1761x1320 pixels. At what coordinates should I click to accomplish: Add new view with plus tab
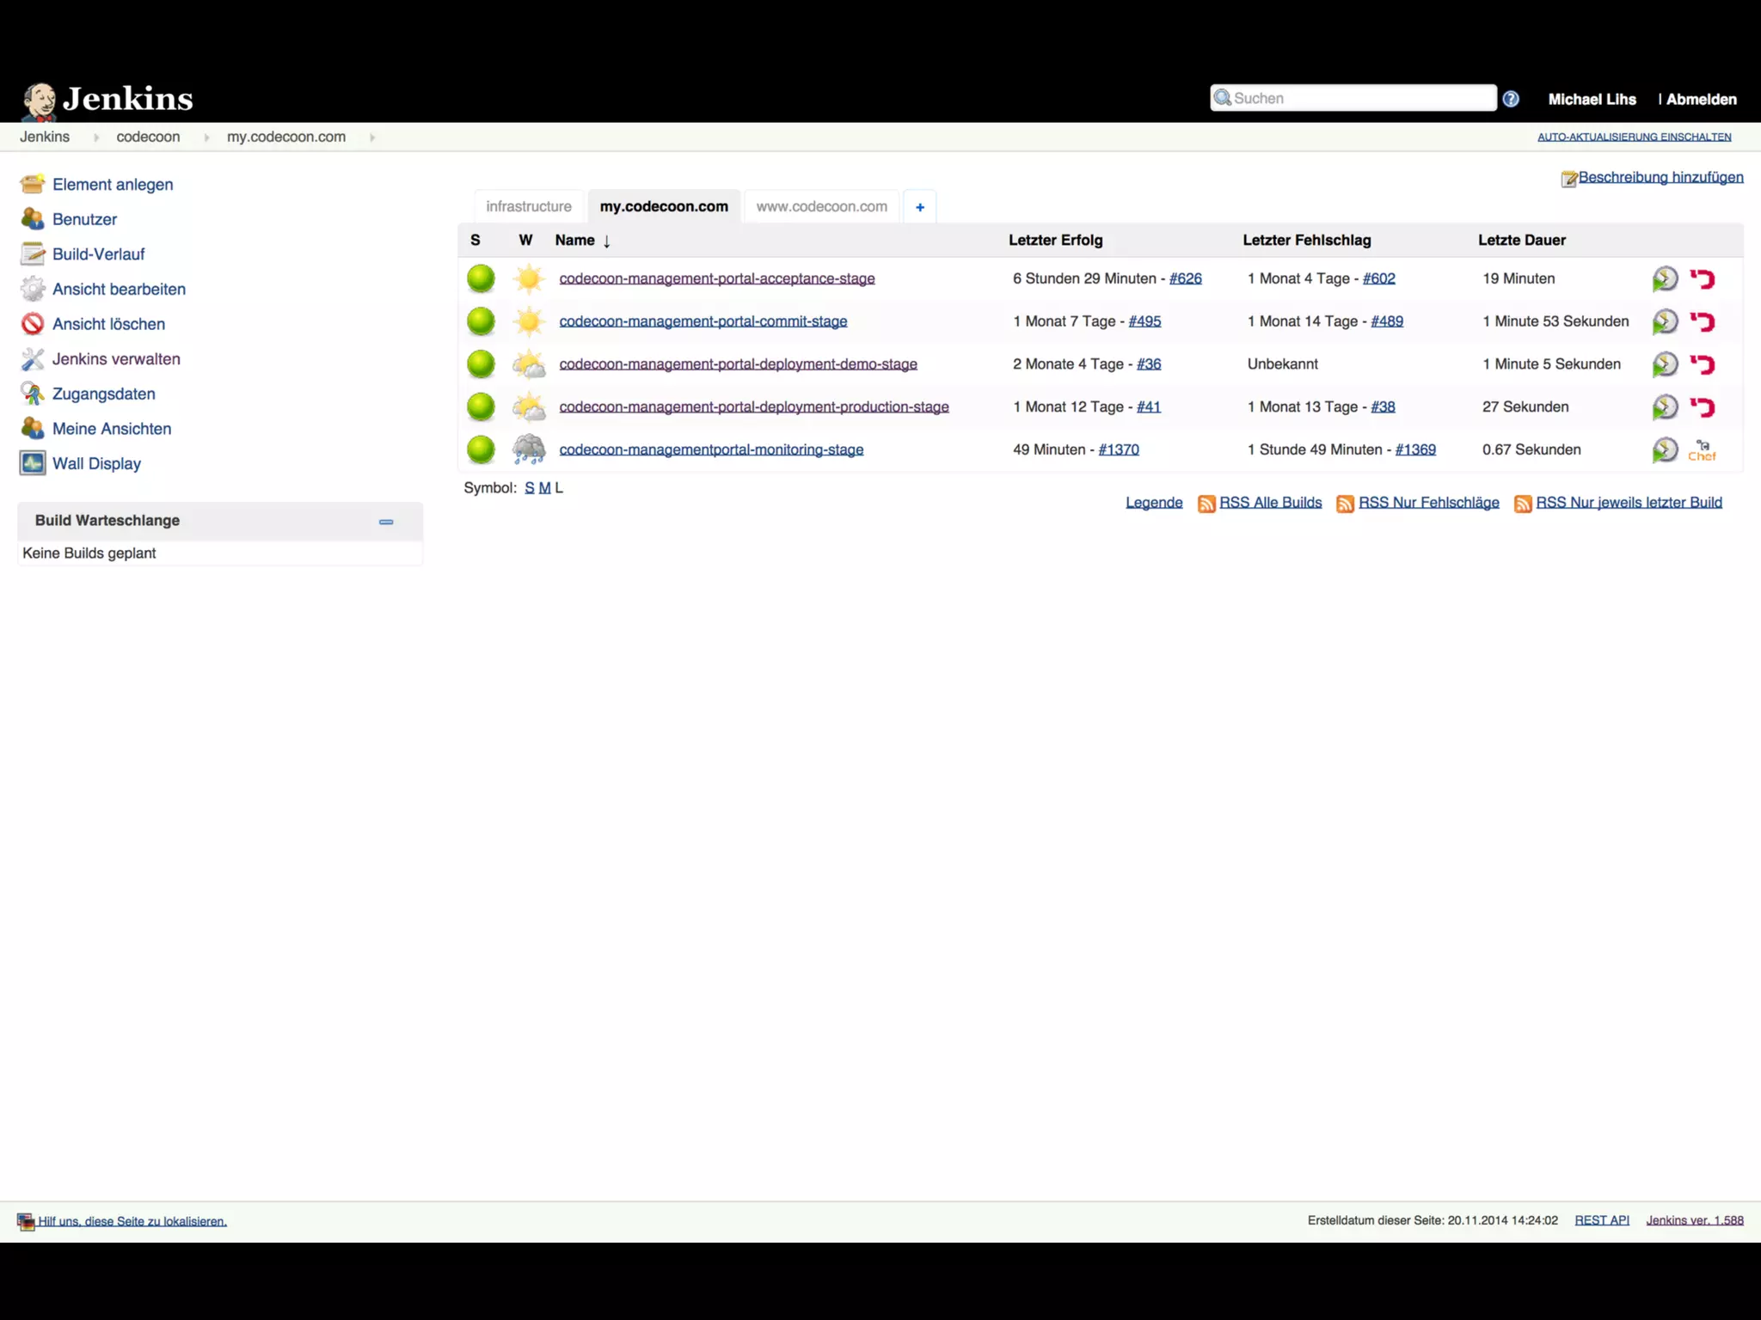pos(919,206)
